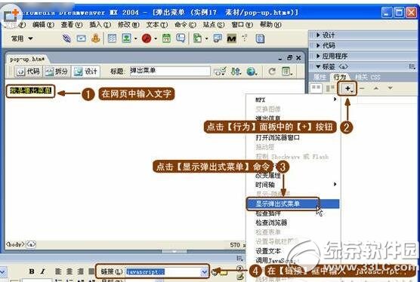Click the named anchor icon

(96, 38)
